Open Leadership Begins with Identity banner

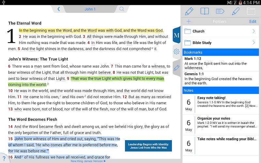pos(148,146)
